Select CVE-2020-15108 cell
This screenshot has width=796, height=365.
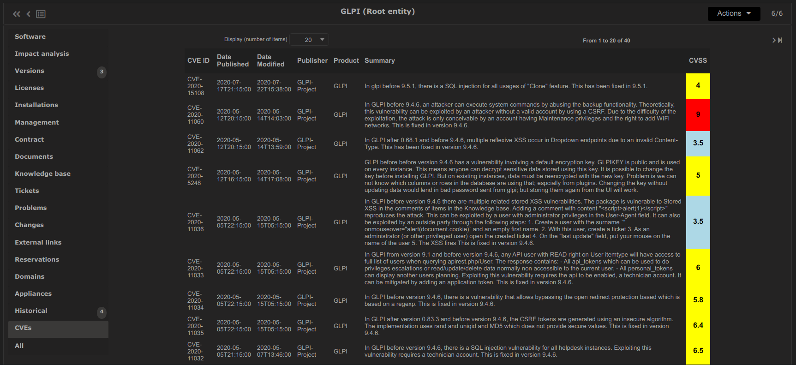tap(196, 86)
